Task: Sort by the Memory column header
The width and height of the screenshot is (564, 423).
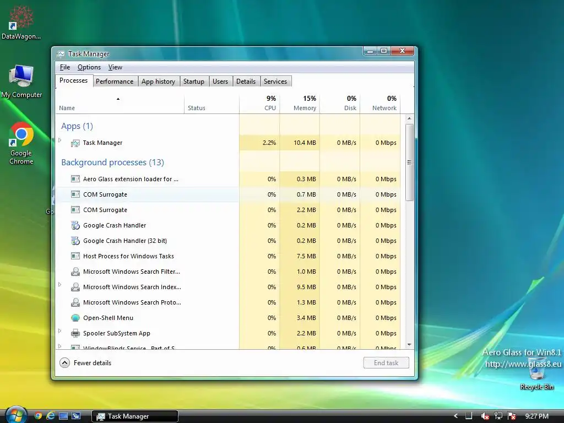Action: pos(299,104)
